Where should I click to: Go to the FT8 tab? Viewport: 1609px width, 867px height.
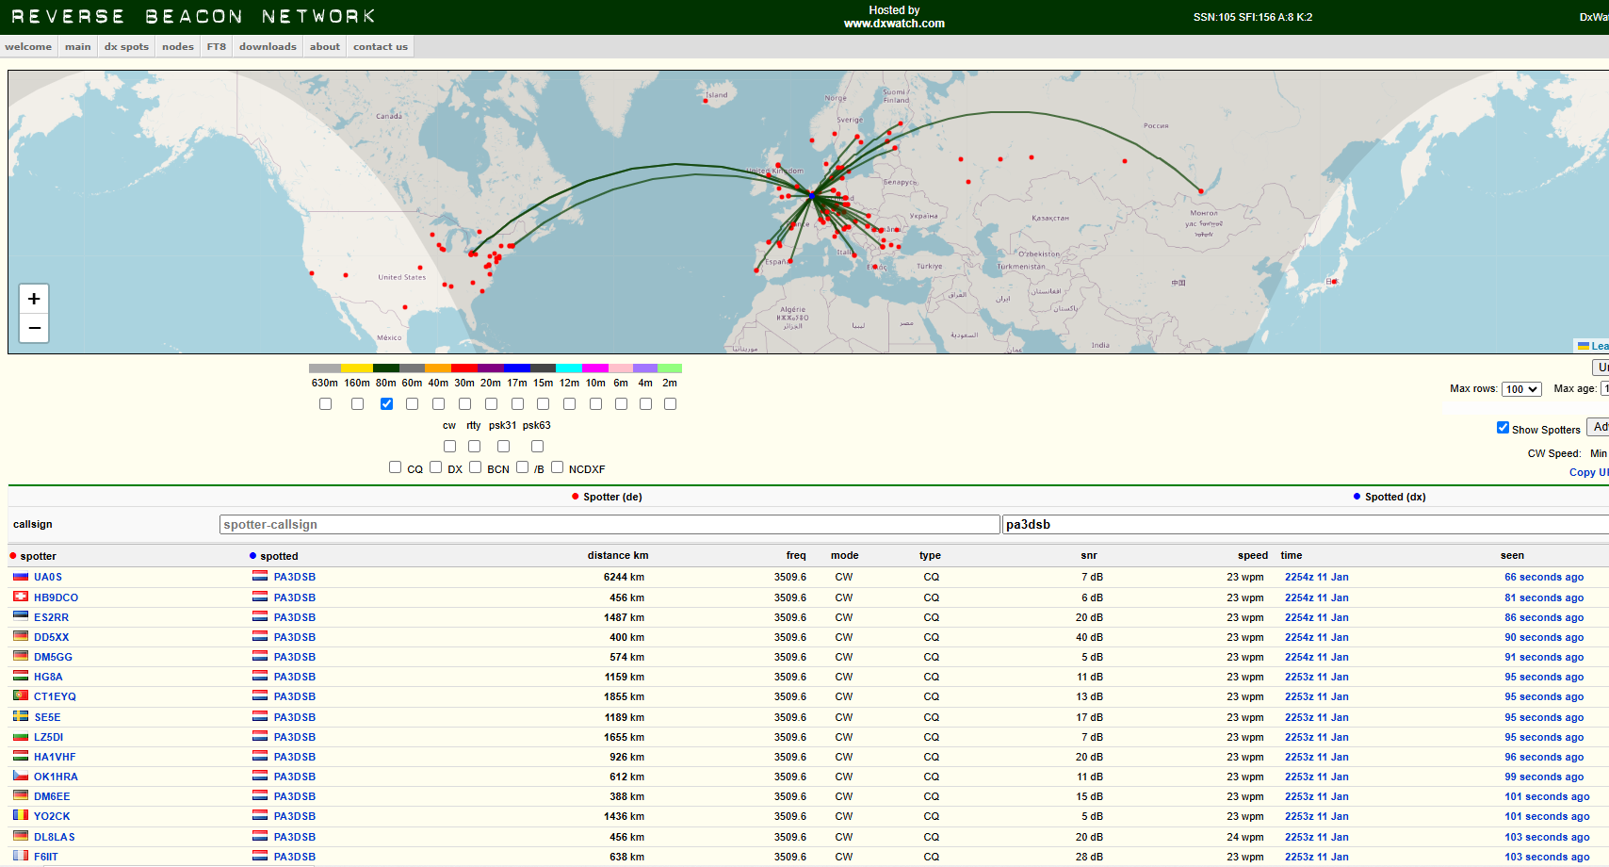click(216, 47)
